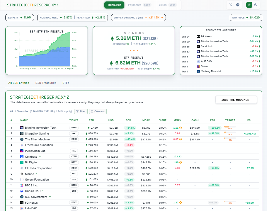Click Bitmine's 40% target progress bar

point(230,127)
